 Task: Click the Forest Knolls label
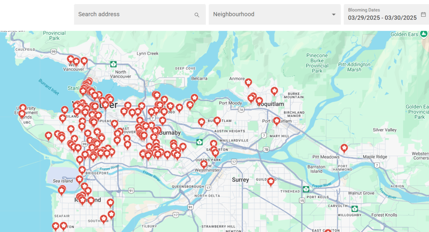point(384,215)
